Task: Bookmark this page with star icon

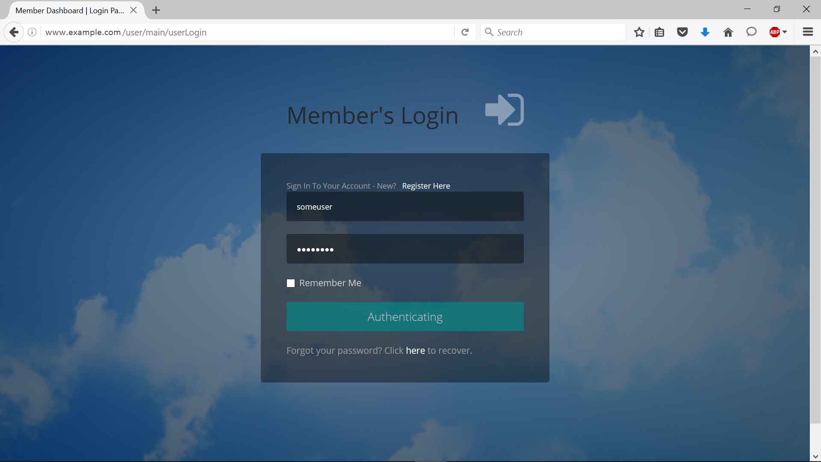Action: click(639, 32)
